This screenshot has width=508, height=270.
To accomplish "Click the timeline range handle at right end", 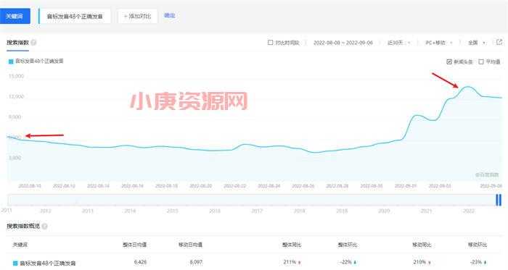I will [x=499, y=200].
